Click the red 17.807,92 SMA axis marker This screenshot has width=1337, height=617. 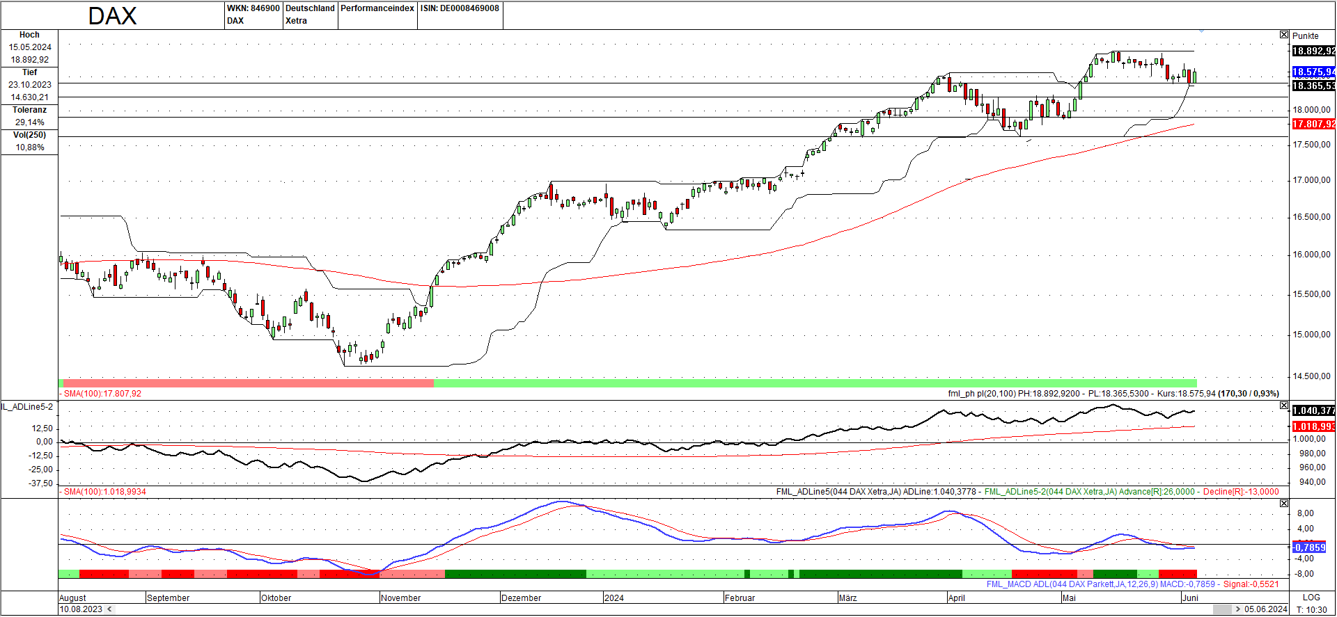click(x=1314, y=124)
